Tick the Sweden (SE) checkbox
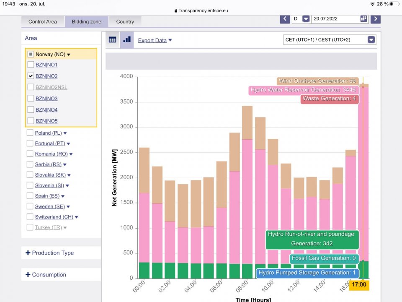 (30, 206)
